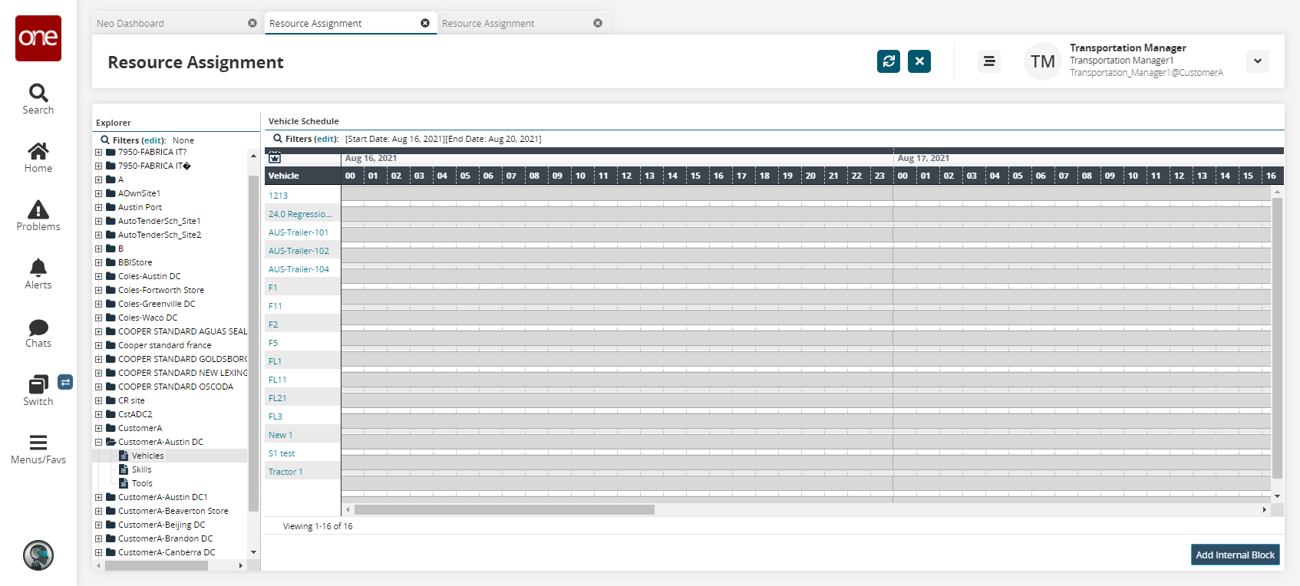Click the Austin Port folder icon
This screenshot has height=586, width=1300.
[x=111, y=207]
